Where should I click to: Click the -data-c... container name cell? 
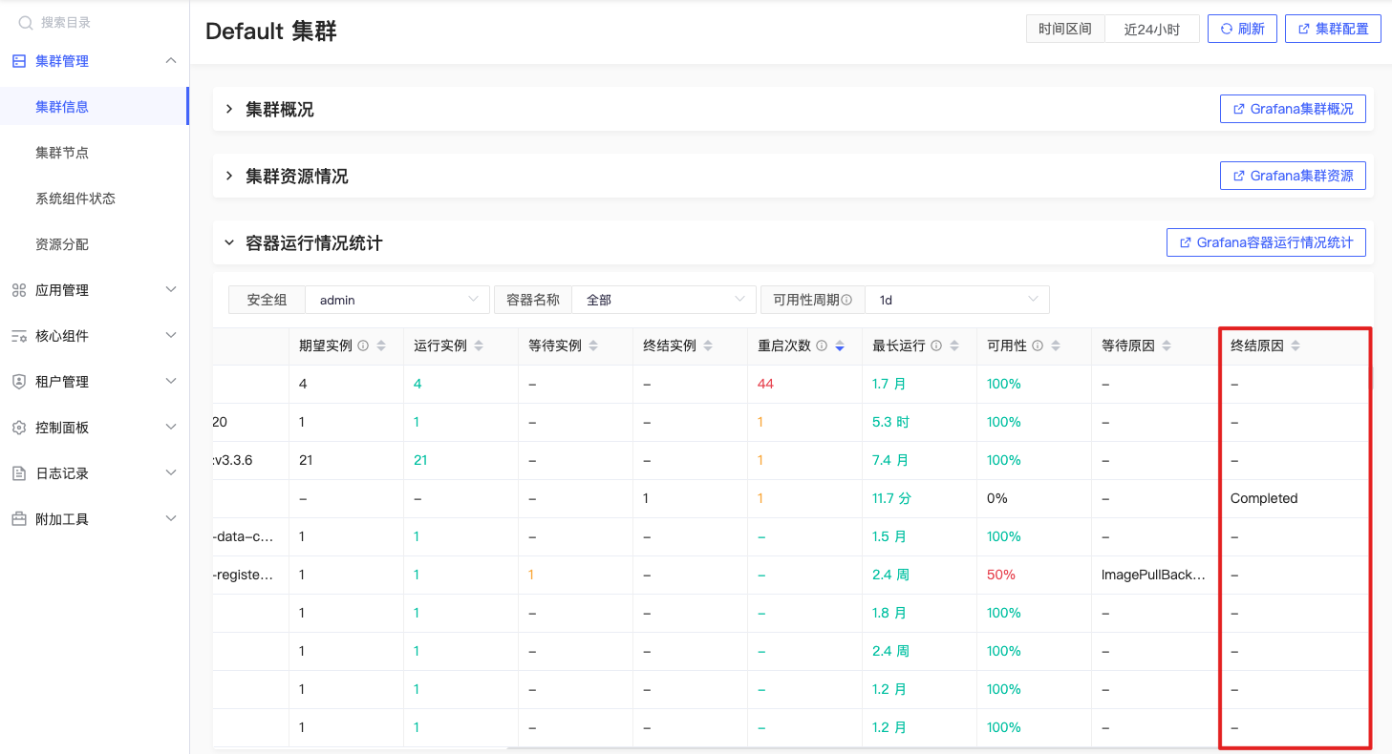(x=245, y=536)
